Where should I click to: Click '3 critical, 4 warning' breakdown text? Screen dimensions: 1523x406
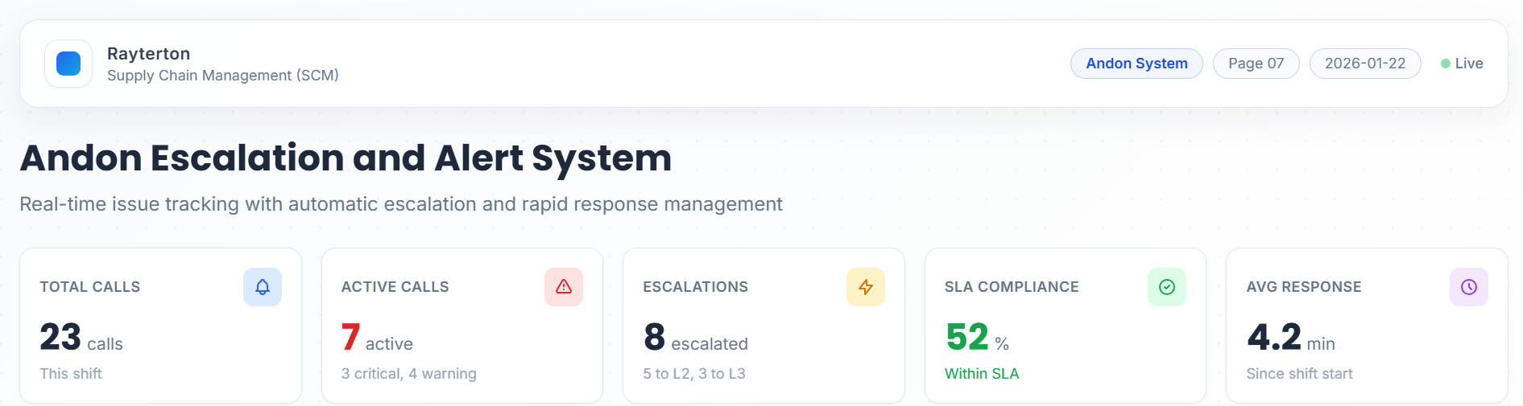408,374
